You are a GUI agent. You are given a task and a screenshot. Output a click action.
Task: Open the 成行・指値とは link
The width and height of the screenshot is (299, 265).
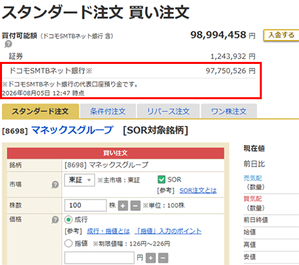click(108, 231)
